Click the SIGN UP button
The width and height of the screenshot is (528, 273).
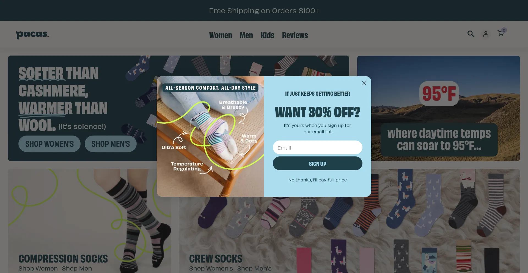(x=317, y=164)
